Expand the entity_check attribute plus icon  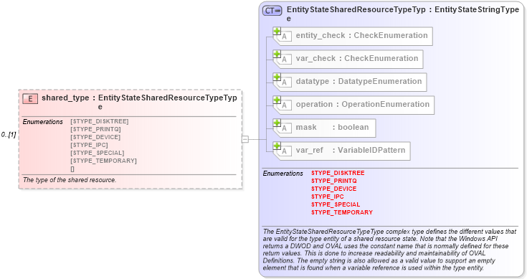click(x=277, y=32)
